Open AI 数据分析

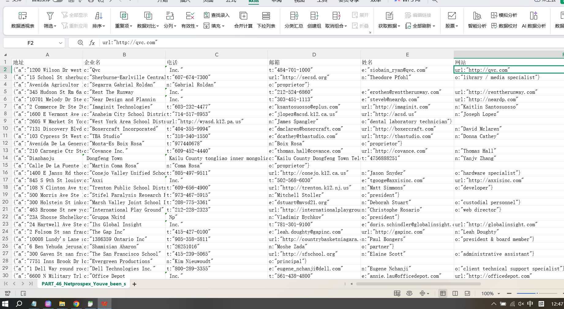click(x=534, y=20)
